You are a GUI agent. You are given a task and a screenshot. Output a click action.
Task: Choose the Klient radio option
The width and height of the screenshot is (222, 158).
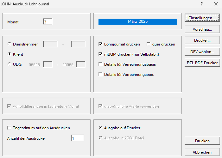pos(9,54)
